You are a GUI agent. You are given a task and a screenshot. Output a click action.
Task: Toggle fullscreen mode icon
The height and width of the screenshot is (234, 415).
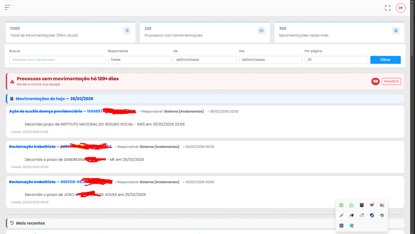(388, 8)
